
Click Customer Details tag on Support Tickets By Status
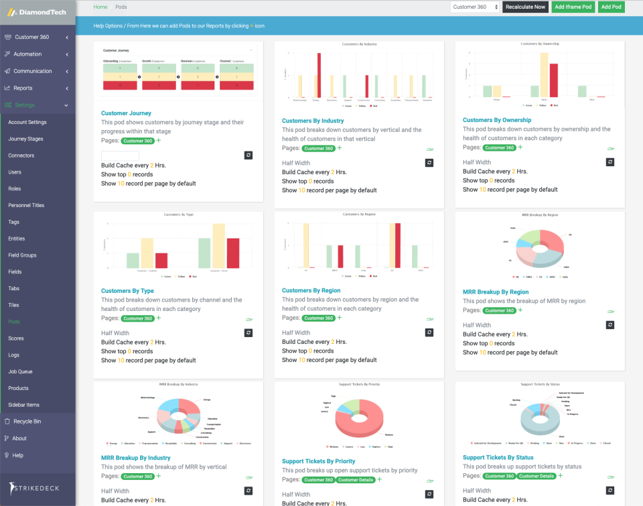(x=536, y=476)
